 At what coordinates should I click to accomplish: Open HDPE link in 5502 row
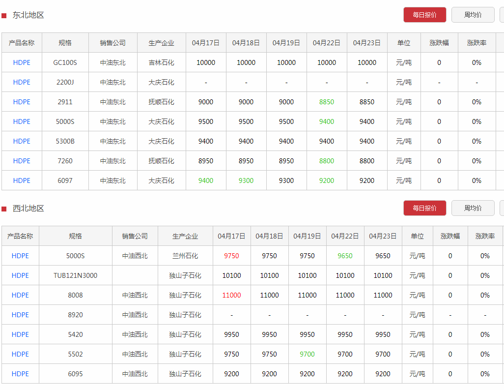20,354
